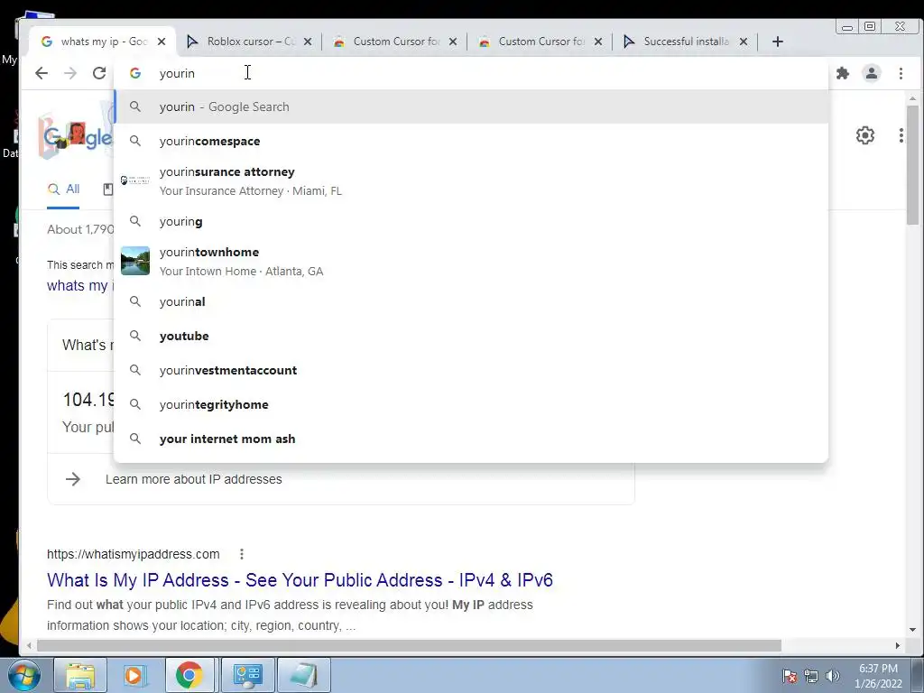Open the clock showing 6:37 PM
The width and height of the screenshot is (924, 693).
click(x=878, y=676)
